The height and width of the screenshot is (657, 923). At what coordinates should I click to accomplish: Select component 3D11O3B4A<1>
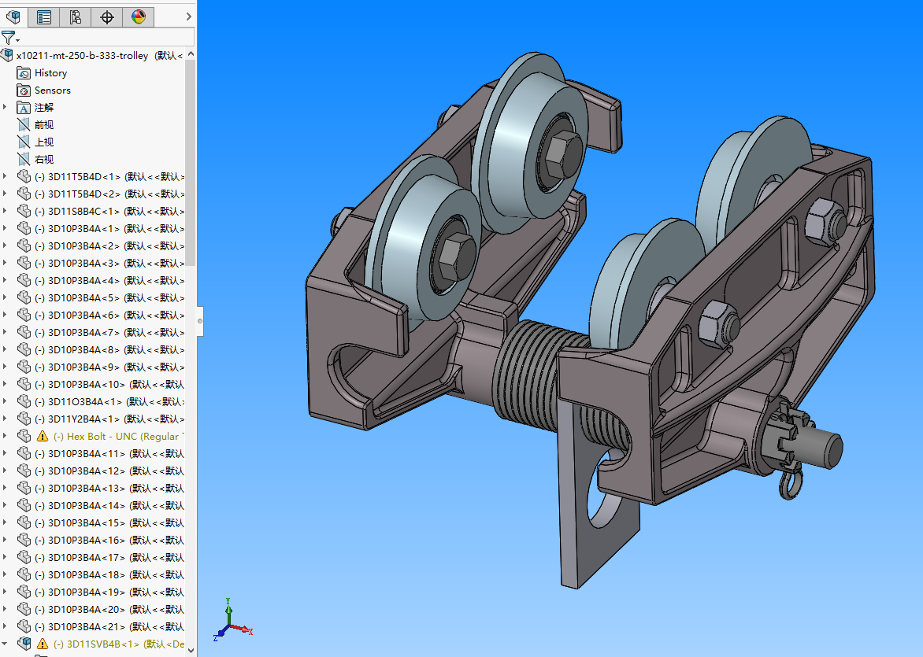click(109, 401)
